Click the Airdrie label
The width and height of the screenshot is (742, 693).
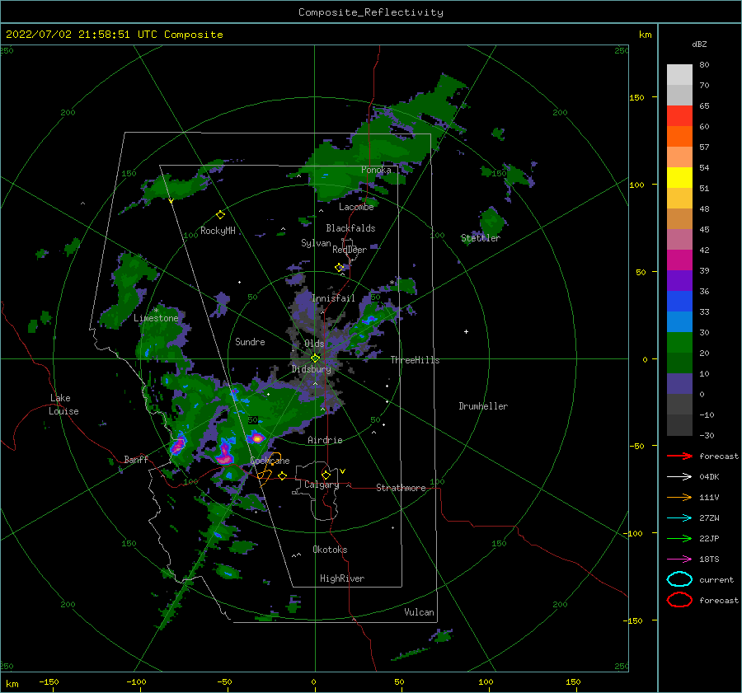(x=325, y=440)
